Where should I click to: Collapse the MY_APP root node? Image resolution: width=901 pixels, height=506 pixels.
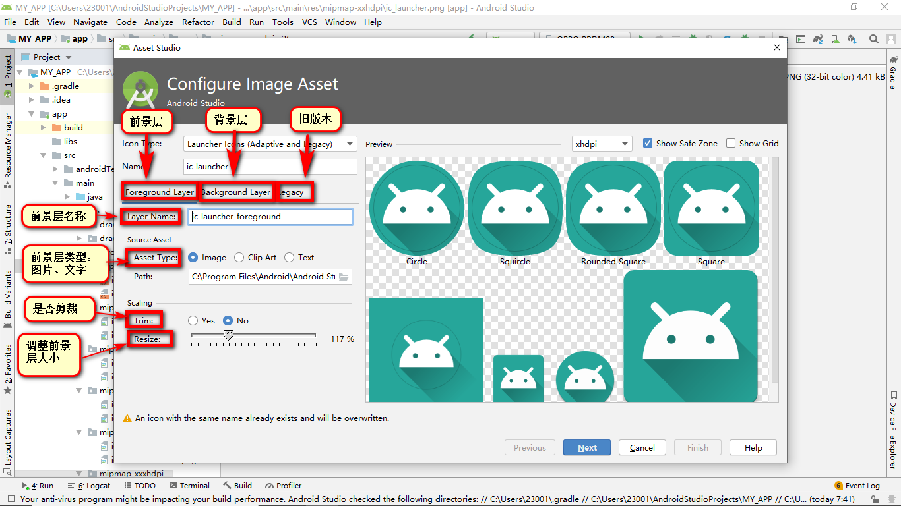click(20, 72)
